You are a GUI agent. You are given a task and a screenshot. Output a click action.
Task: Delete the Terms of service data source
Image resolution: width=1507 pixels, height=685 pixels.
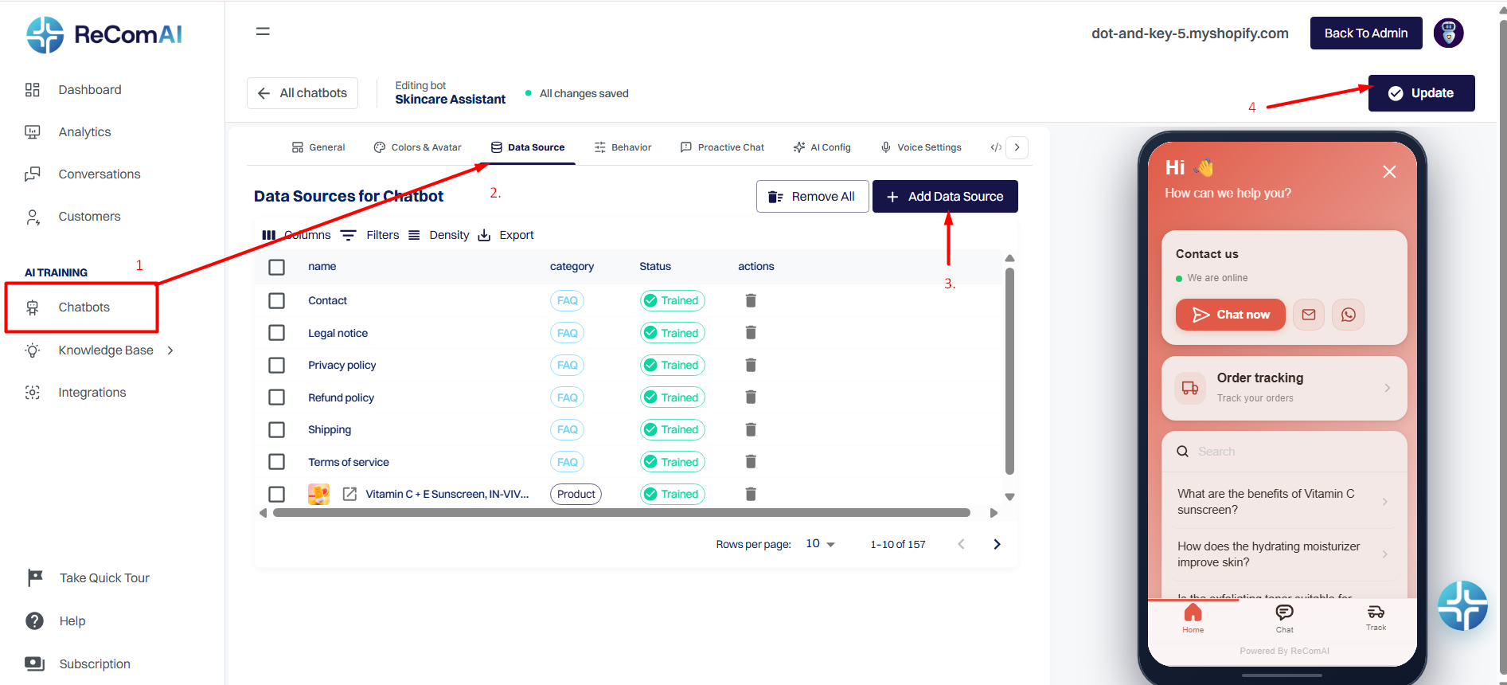pyautogui.click(x=751, y=462)
